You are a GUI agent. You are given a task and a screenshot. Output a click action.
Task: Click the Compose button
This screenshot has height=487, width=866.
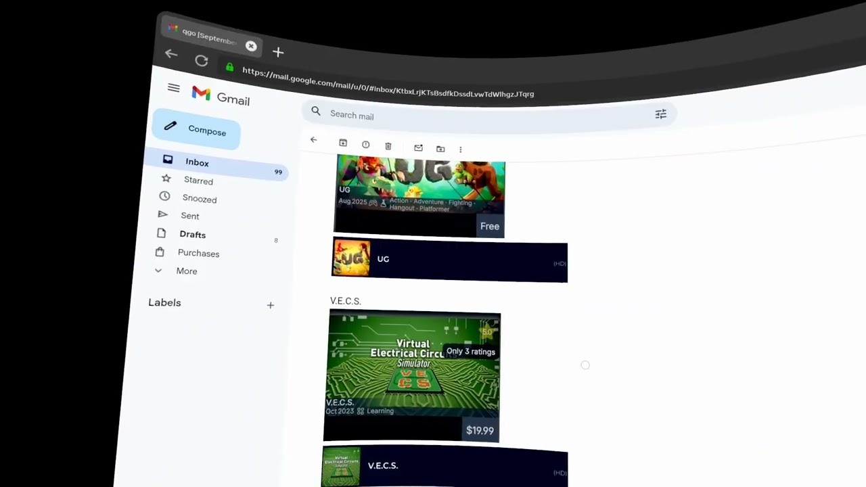click(196, 129)
